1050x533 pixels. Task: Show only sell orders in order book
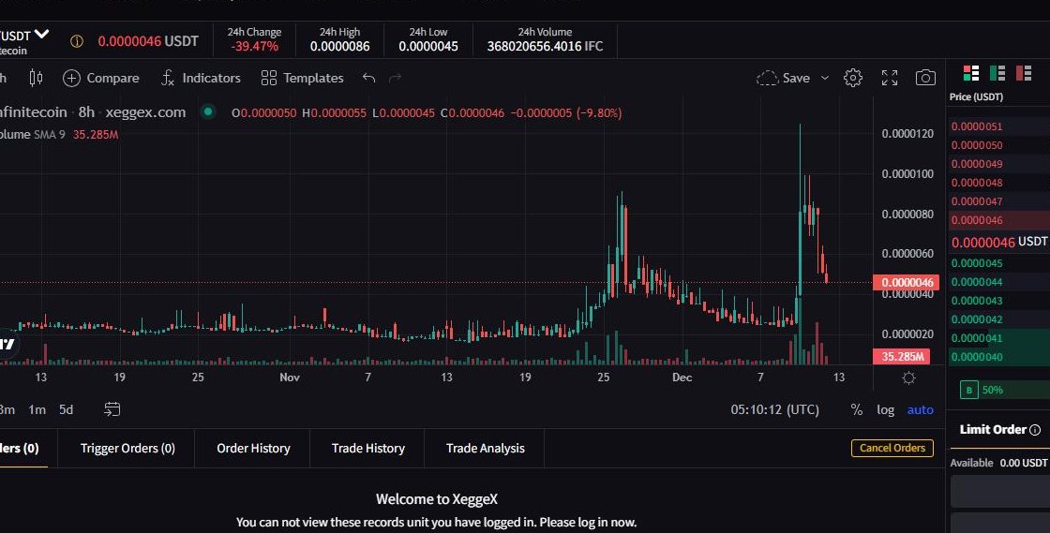1024,73
